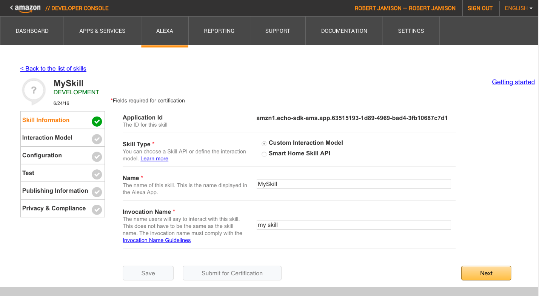Image resolution: width=539 pixels, height=296 pixels.
Task: Select the Custom Interaction Model radio button
Action: pyautogui.click(x=264, y=143)
